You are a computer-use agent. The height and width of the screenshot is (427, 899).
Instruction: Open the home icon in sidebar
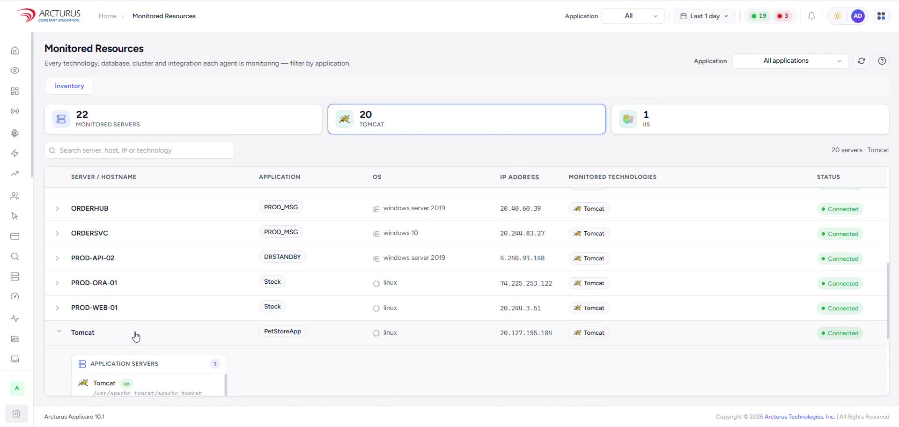click(x=15, y=51)
